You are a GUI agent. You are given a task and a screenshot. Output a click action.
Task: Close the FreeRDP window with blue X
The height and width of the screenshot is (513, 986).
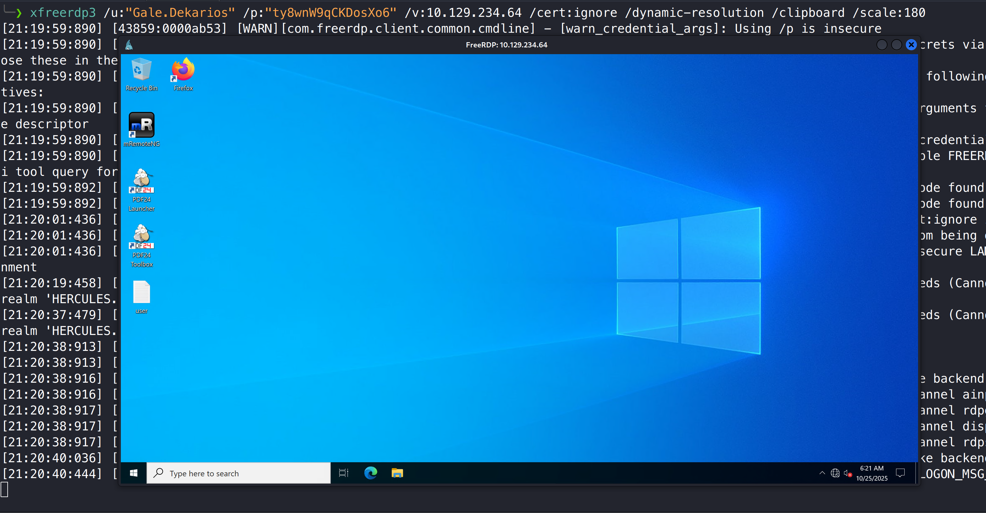(x=911, y=45)
